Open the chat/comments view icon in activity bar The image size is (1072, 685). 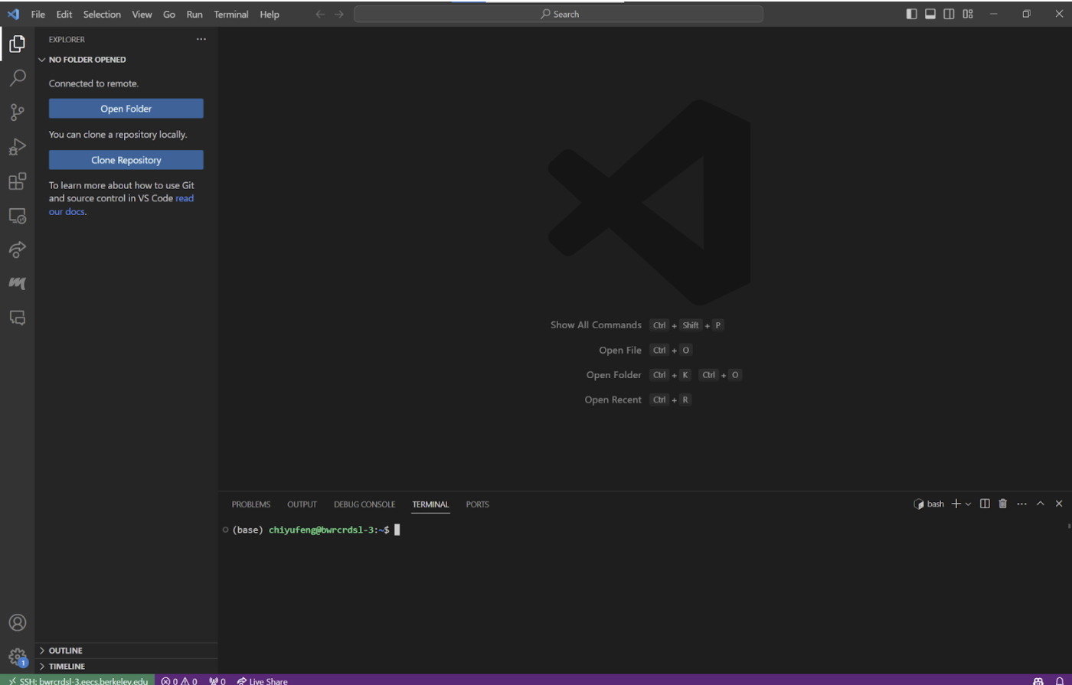coord(17,317)
